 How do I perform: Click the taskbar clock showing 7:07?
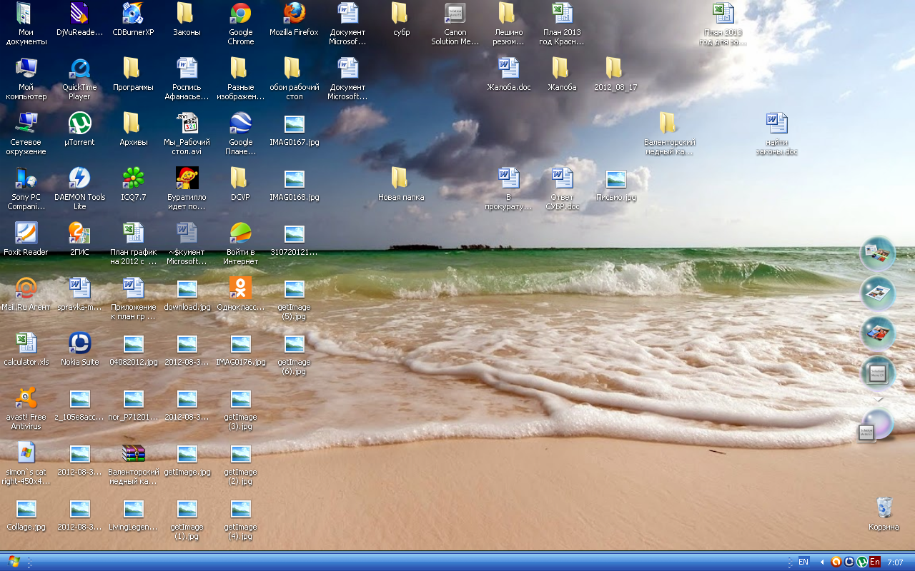[x=895, y=562]
